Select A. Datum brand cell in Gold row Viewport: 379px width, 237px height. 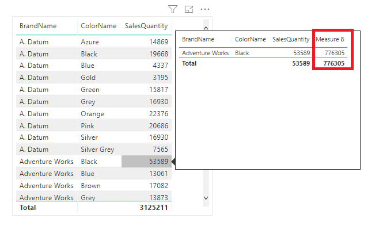(34, 78)
